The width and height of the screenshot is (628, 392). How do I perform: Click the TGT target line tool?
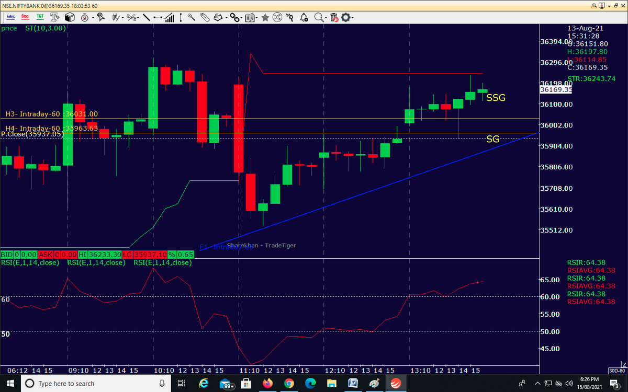tap(40, 17)
